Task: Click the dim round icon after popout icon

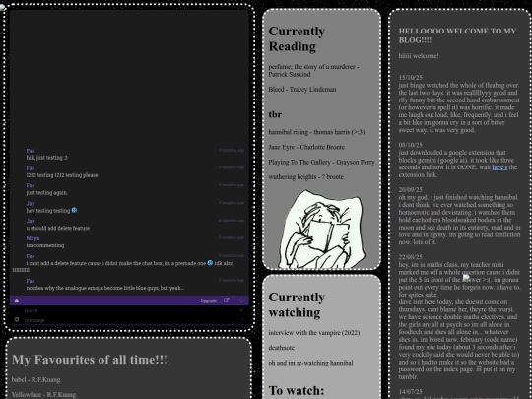Action: (x=242, y=300)
